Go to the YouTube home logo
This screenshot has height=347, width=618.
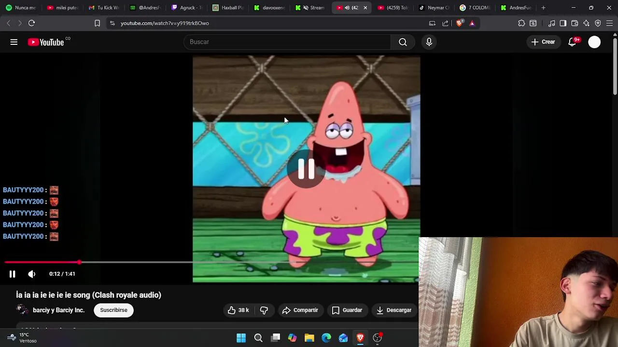pos(46,42)
